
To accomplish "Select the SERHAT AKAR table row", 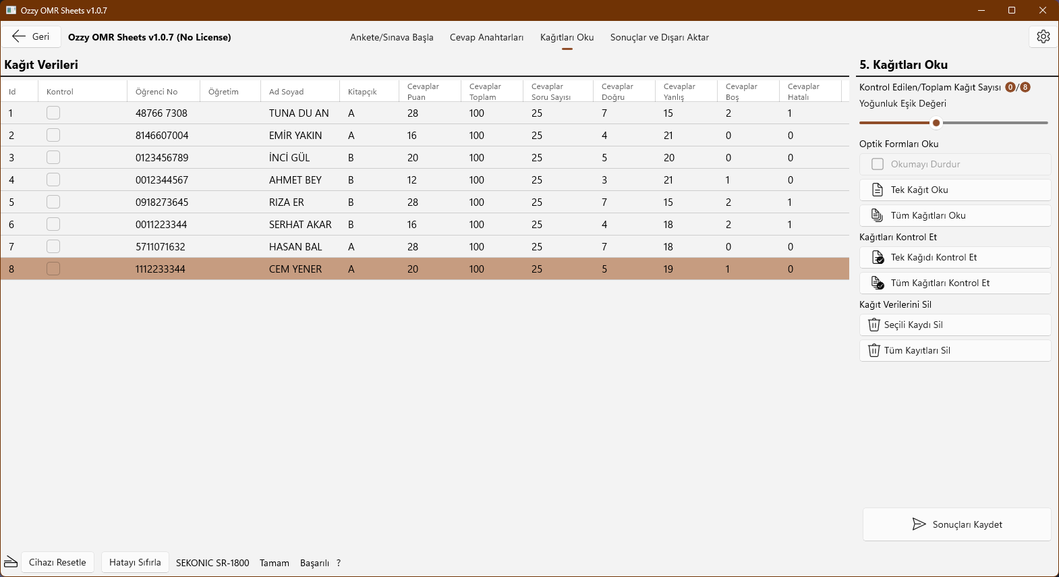I will 300,224.
